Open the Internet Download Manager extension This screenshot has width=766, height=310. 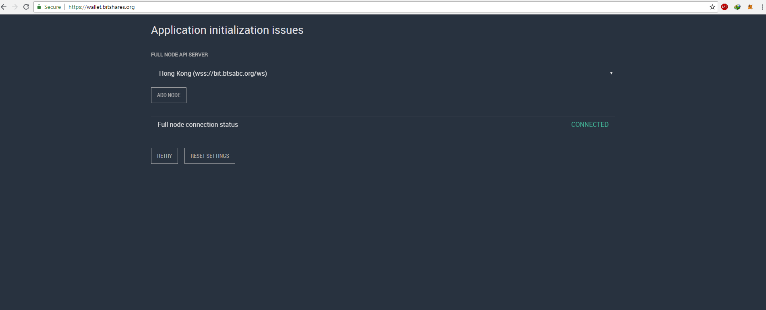(x=737, y=7)
